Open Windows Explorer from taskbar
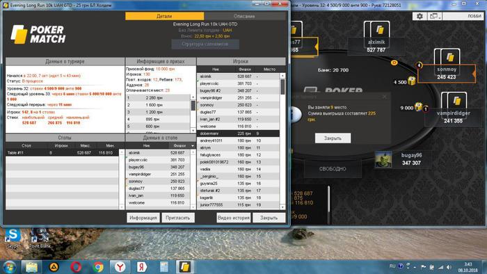The height and width of the screenshot is (274, 487). pyautogui.click(x=31, y=267)
